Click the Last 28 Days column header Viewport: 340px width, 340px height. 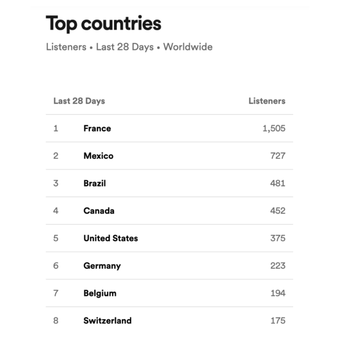pyautogui.click(x=79, y=101)
